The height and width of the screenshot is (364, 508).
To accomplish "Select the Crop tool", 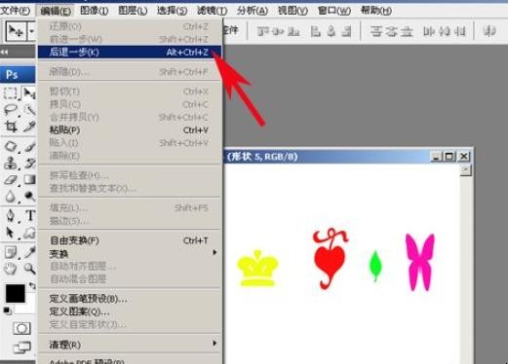I will pos(11,127).
